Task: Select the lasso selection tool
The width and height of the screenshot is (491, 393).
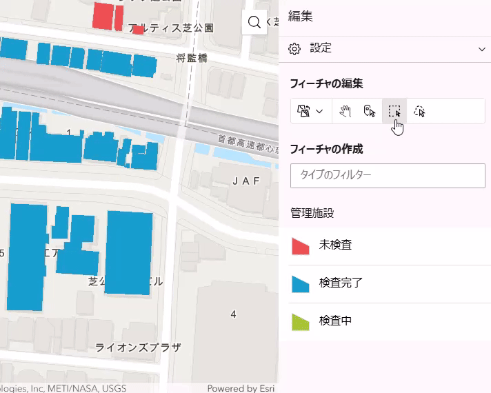Action: [x=419, y=111]
